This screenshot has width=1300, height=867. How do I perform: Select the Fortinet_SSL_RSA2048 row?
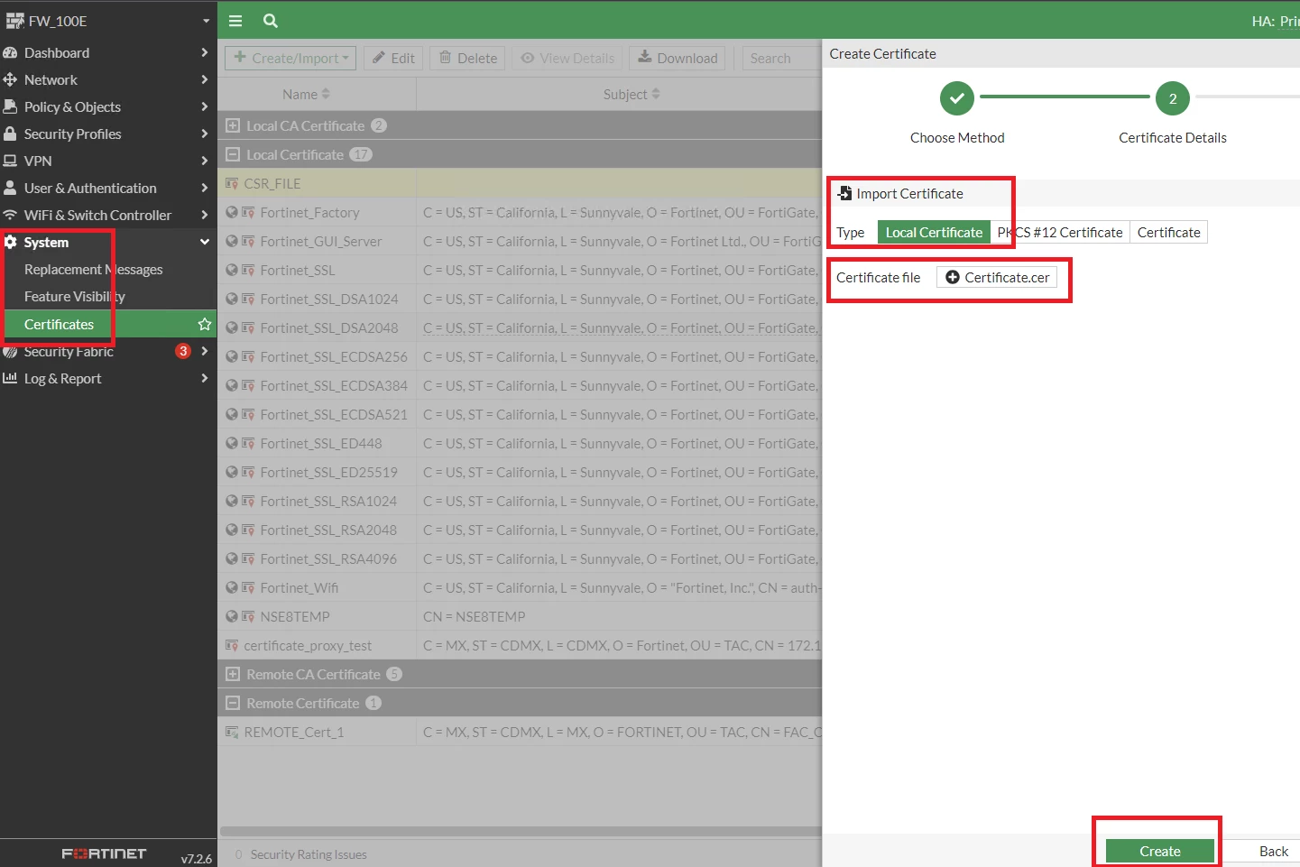520,530
